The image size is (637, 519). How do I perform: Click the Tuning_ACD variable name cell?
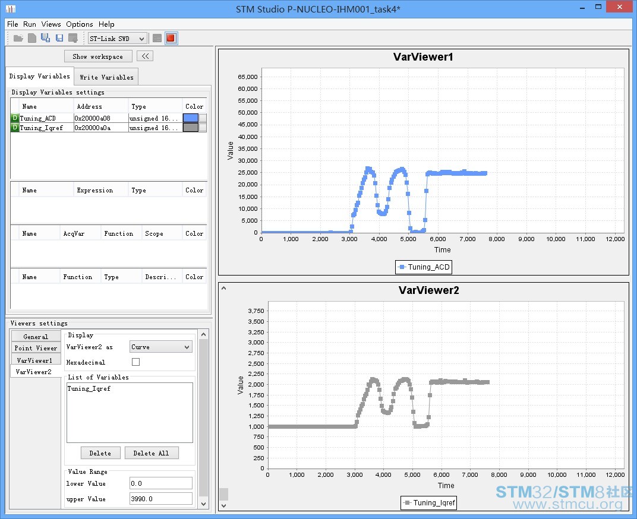pyautogui.click(x=46, y=118)
